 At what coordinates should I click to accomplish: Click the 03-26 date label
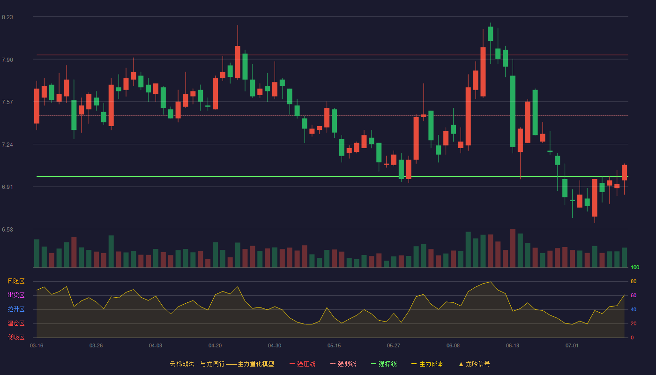point(96,345)
